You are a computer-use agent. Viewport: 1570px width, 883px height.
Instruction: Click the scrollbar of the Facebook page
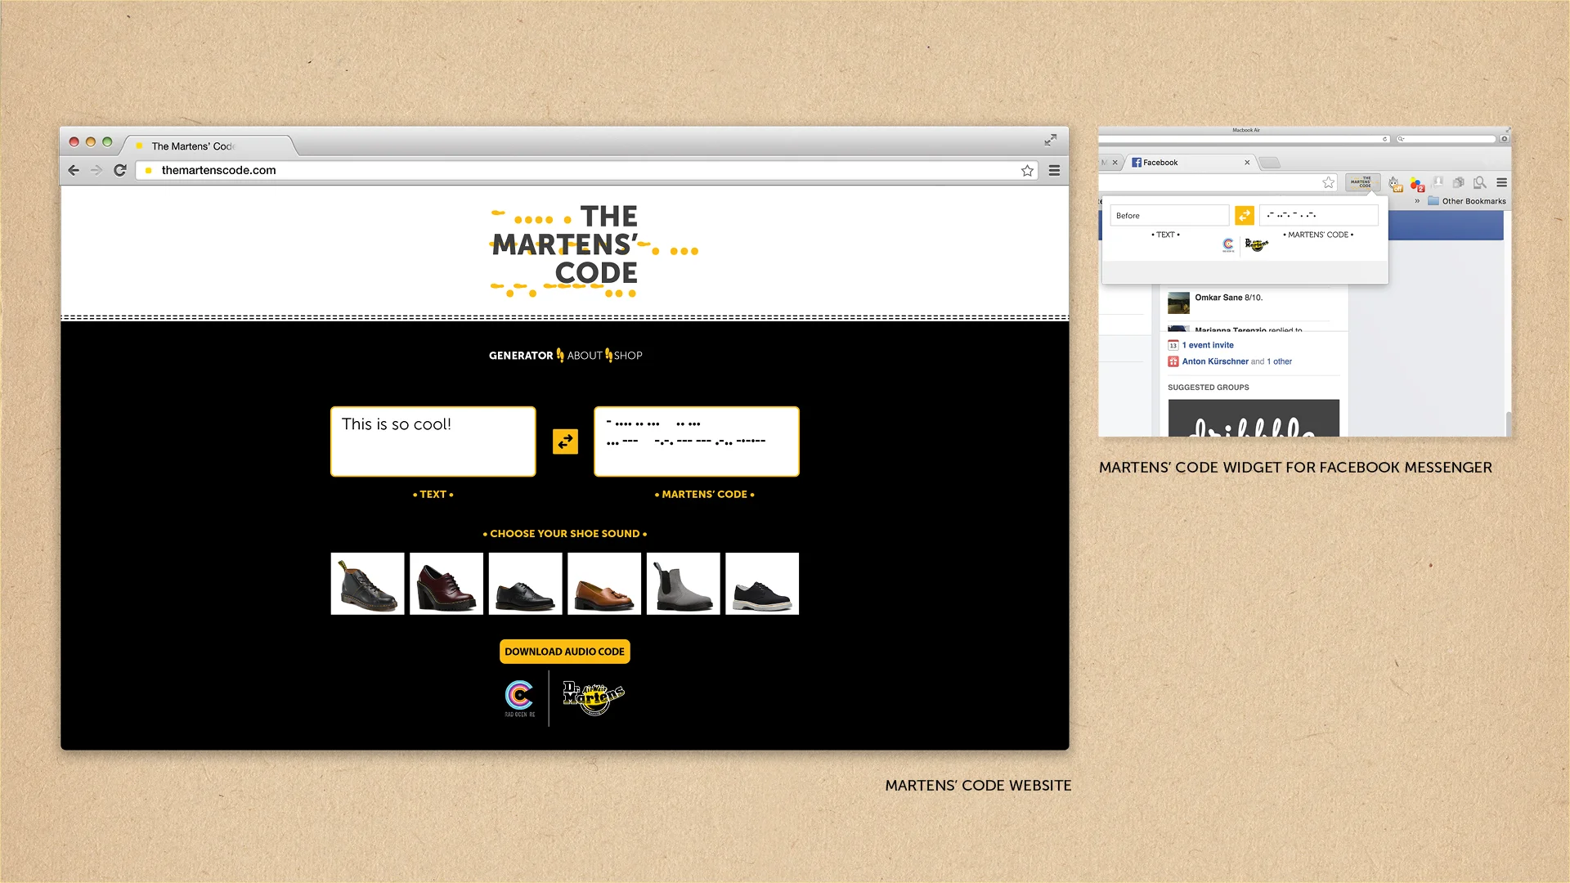pos(1507,424)
